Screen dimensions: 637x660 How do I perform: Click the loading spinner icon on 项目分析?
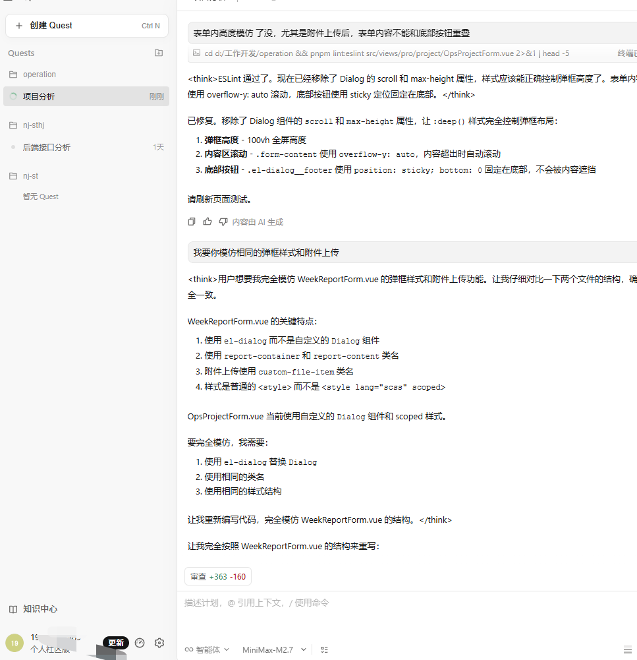click(x=13, y=96)
